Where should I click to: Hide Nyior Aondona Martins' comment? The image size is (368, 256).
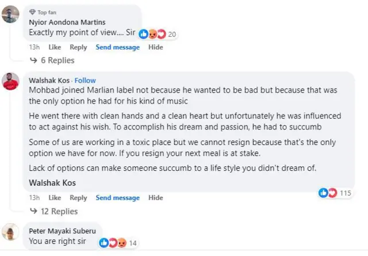[155, 47]
